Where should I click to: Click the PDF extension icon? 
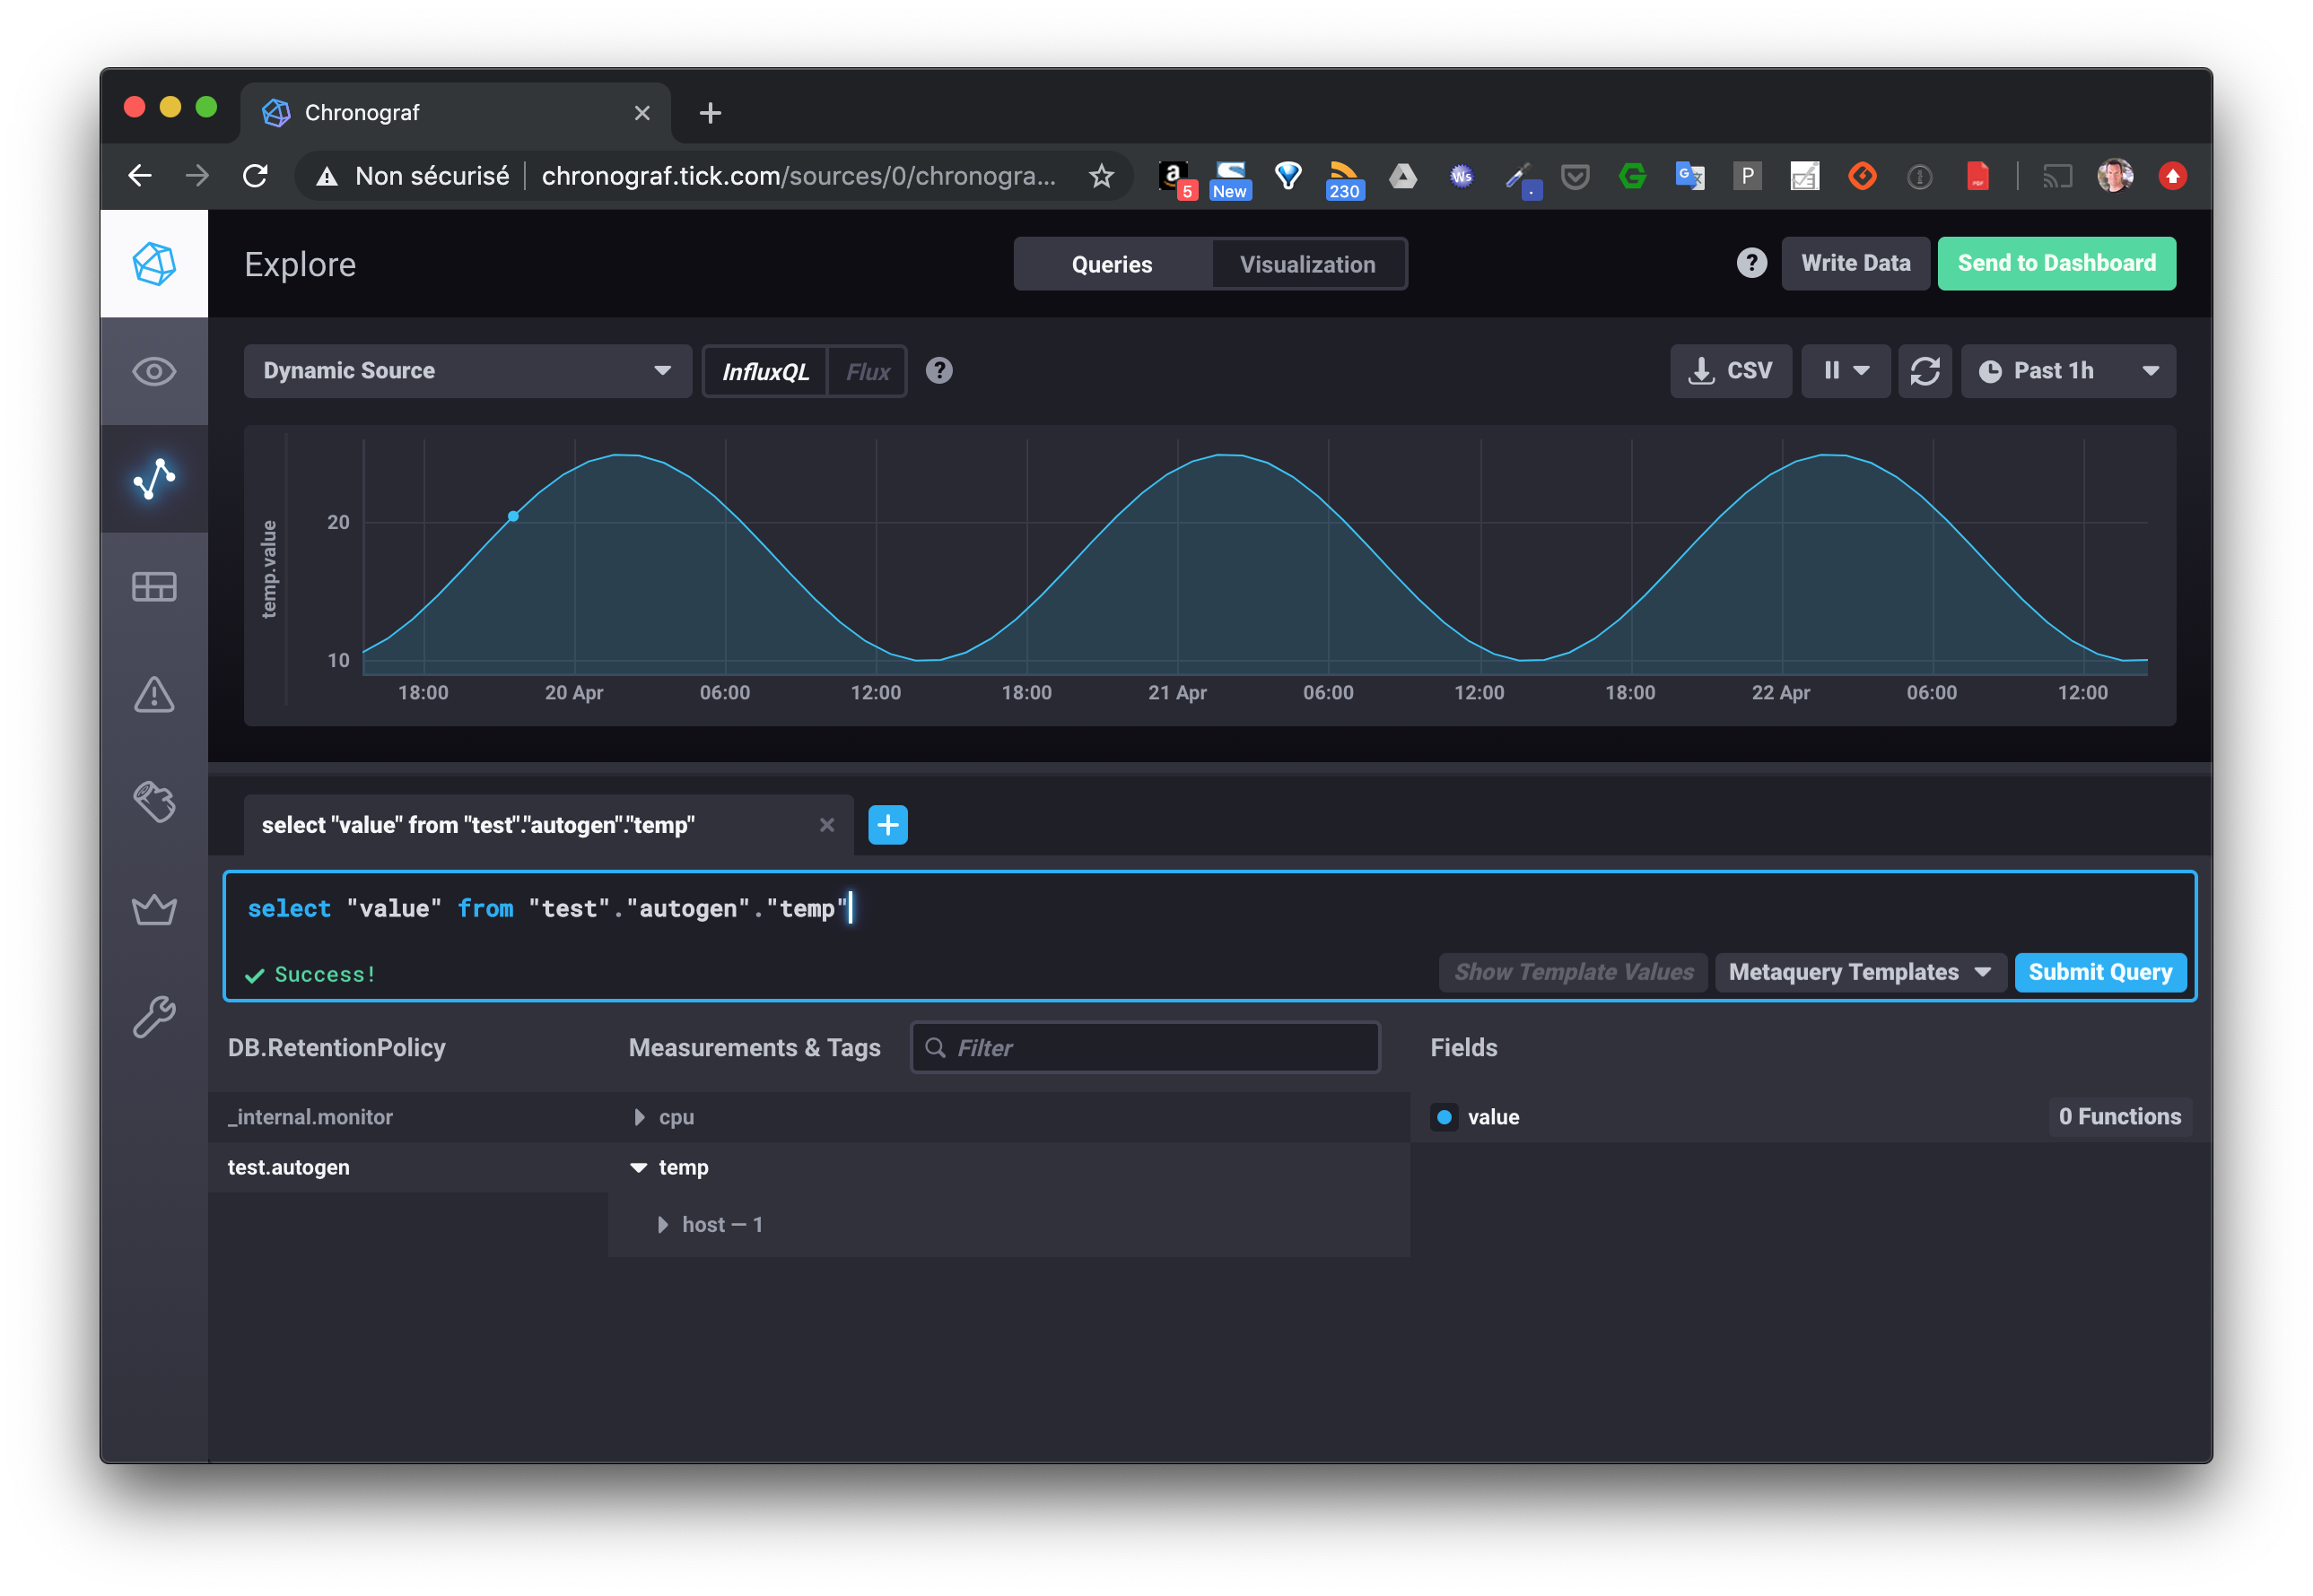1977,177
